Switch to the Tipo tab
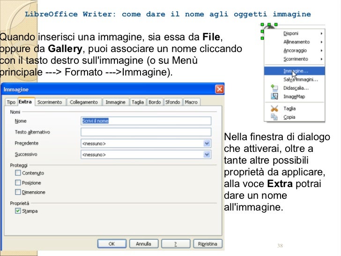Image resolution: width=341 pixels, height=256 pixels. [11, 102]
